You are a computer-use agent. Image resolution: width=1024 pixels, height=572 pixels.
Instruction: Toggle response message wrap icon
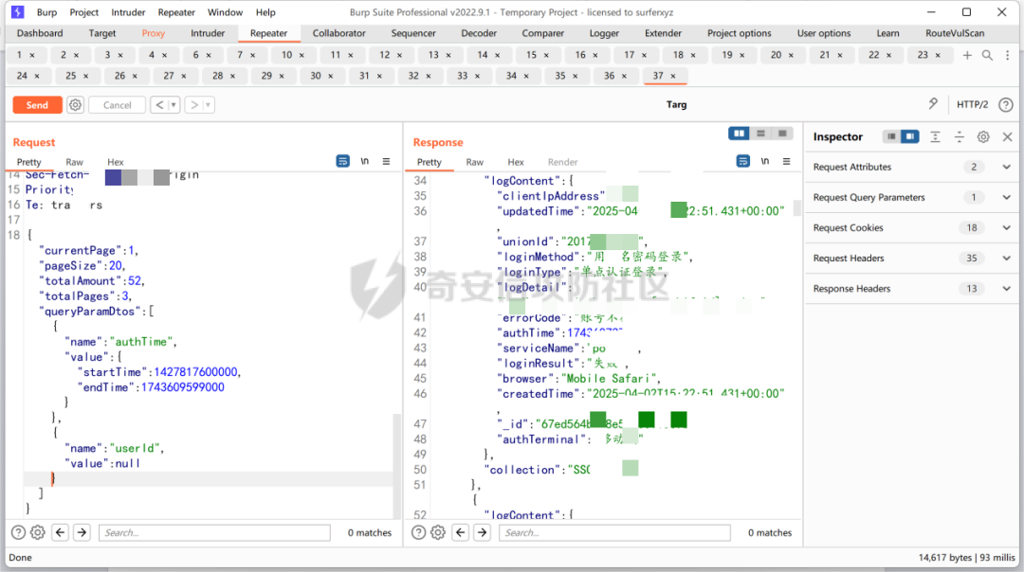click(743, 161)
